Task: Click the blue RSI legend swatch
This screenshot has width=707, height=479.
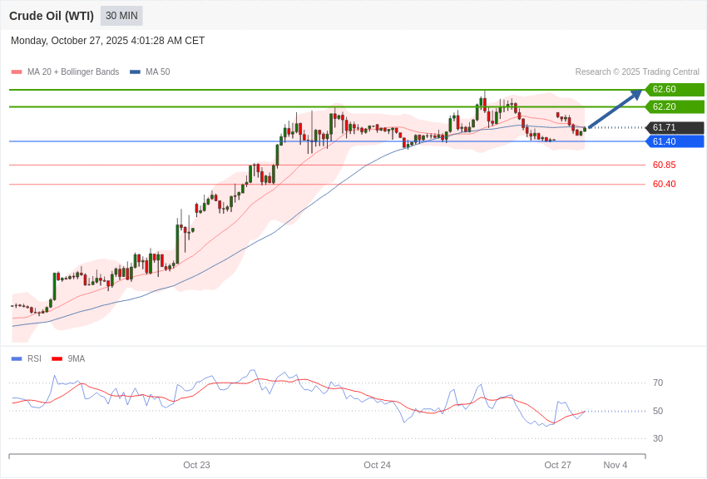Action: pyautogui.click(x=17, y=359)
